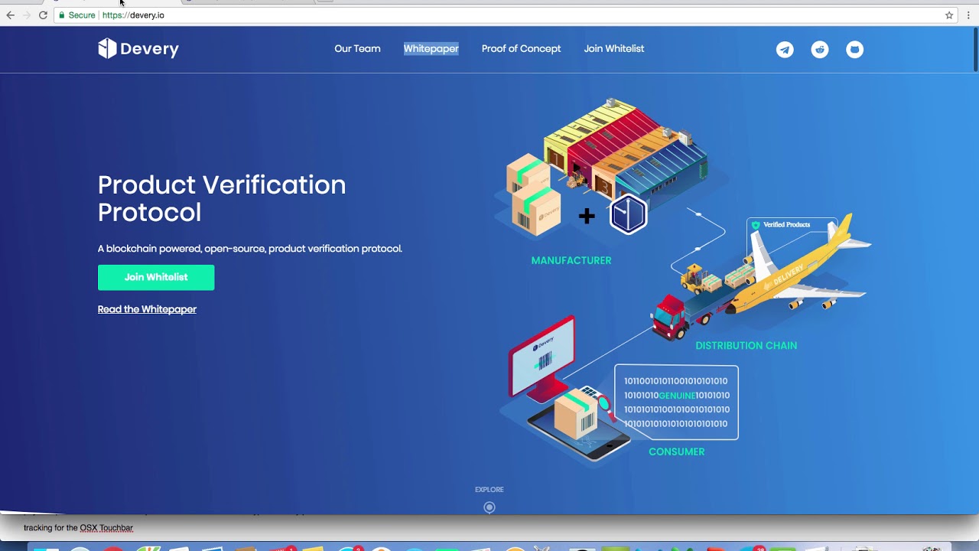Bookmark the page with the star icon
This screenshot has width=979, height=551.
pyautogui.click(x=949, y=15)
